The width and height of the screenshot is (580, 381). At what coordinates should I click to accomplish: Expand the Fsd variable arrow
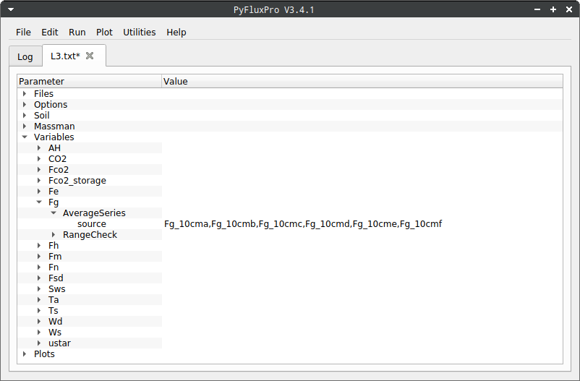(x=39, y=278)
